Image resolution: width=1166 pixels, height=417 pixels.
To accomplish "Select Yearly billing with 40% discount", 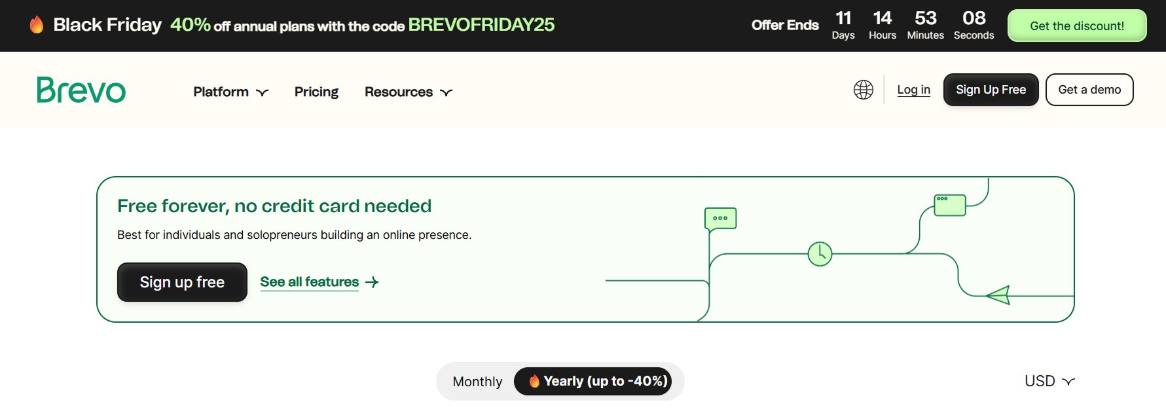I will point(594,381).
